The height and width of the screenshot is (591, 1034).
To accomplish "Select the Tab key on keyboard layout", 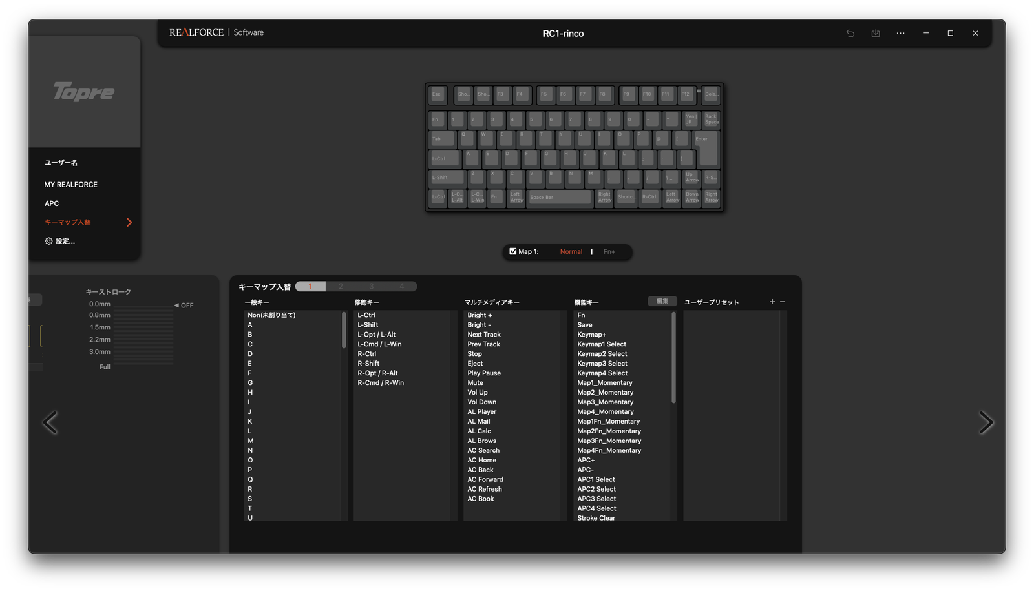I will tap(443, 139).
